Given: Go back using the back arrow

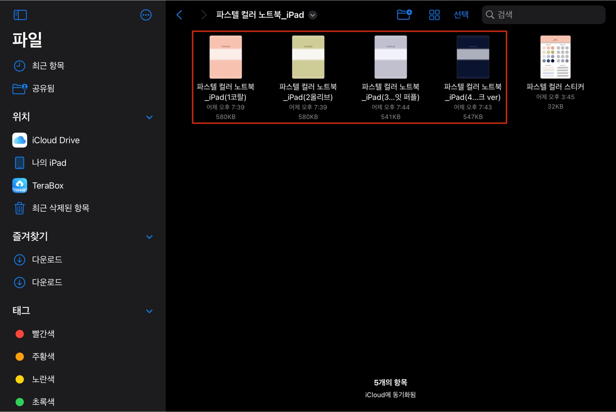Looking at the screenshot, I should click(x=179, y=15).
